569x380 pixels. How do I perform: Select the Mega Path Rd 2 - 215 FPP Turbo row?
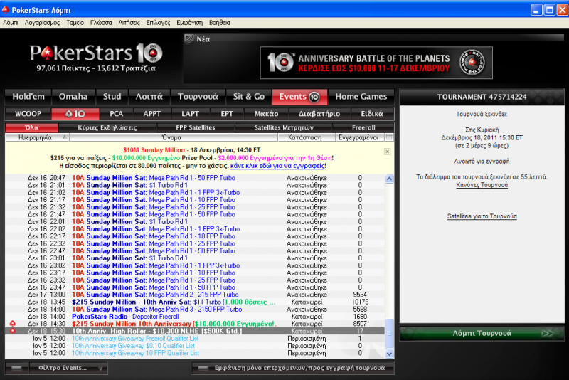point(195,295)
